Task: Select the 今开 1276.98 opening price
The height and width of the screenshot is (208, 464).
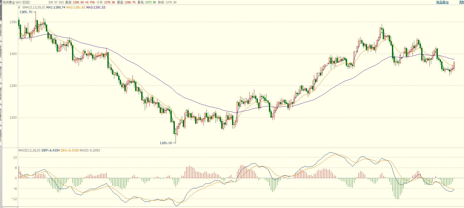Action: [106, 2]
